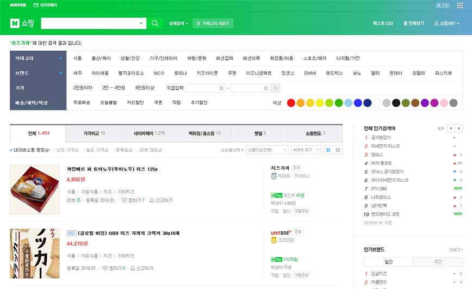
Task: Click maximum price input field
Action: click(250, 88)
